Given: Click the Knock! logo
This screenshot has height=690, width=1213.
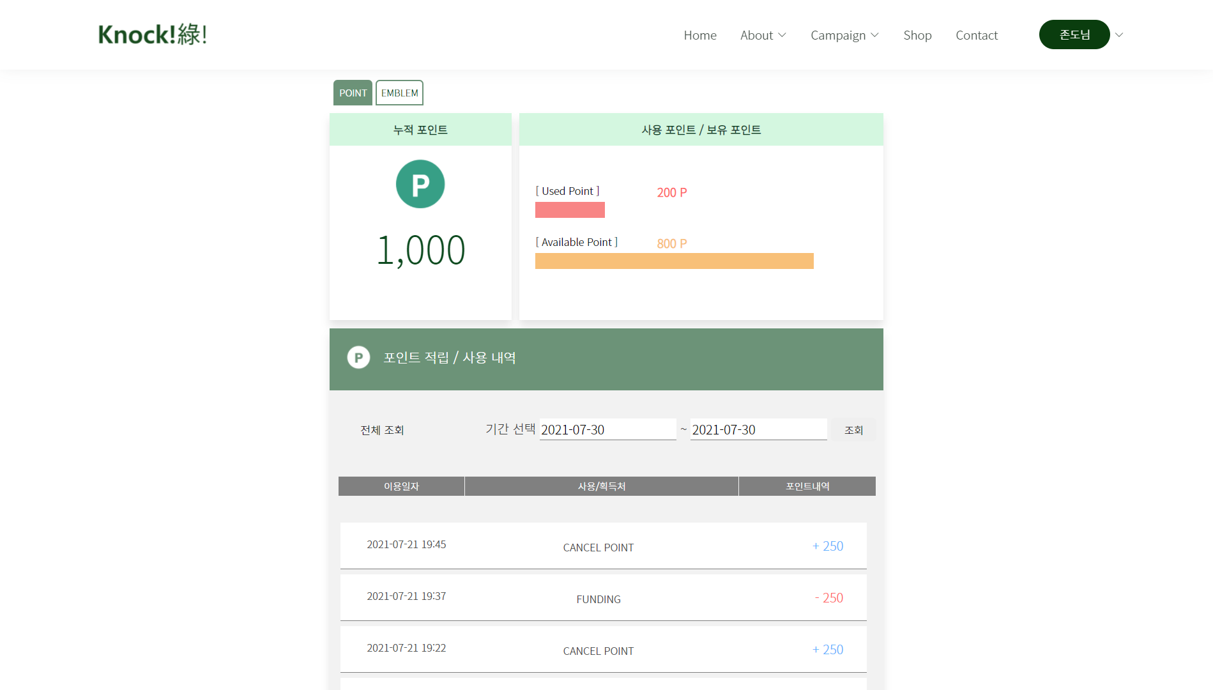Looking at the screenshot, I should pyautogui.click(x=153, y=34).
